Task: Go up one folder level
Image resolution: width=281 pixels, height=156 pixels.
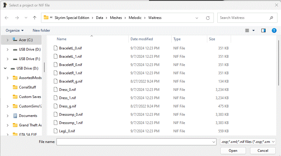Action: [34, 18]
